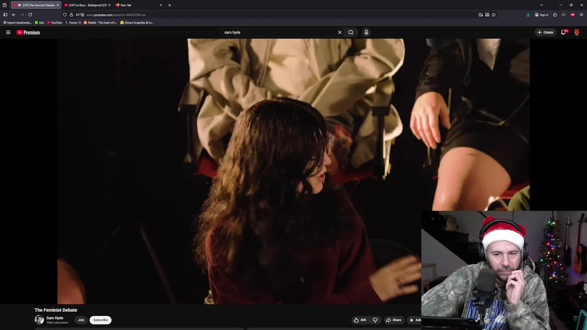Open the ABP adblock extension
The height and width of the screenshot is (330, 587).
(573, 15)
